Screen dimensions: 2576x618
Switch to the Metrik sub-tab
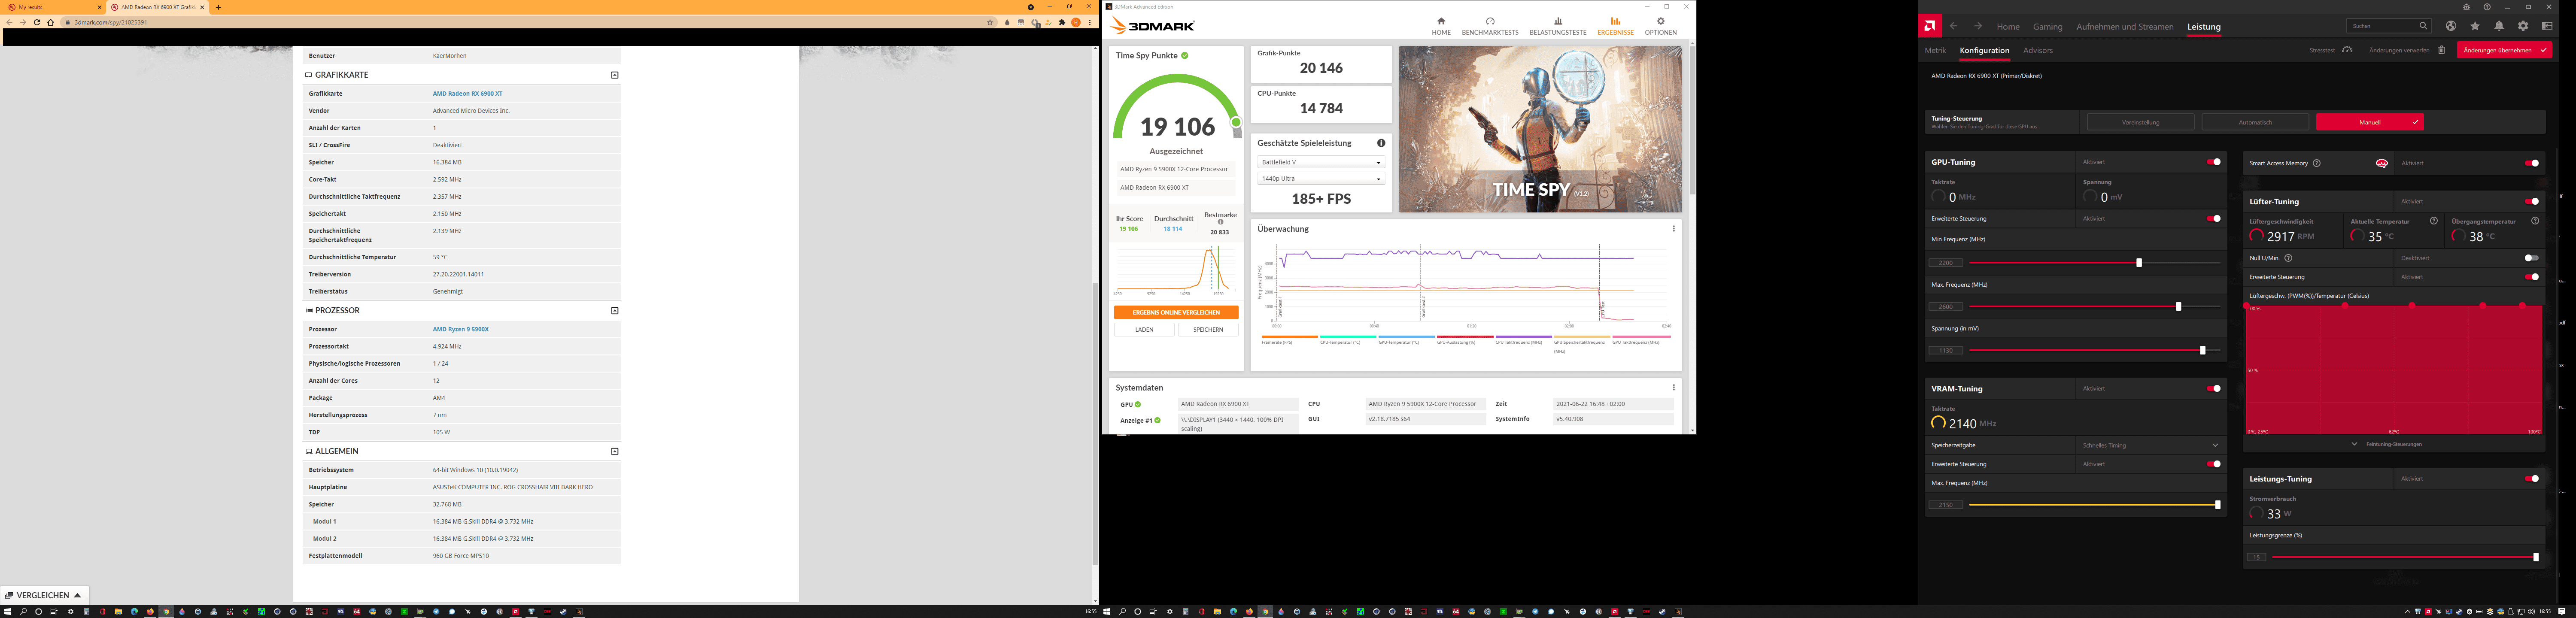1935,50
